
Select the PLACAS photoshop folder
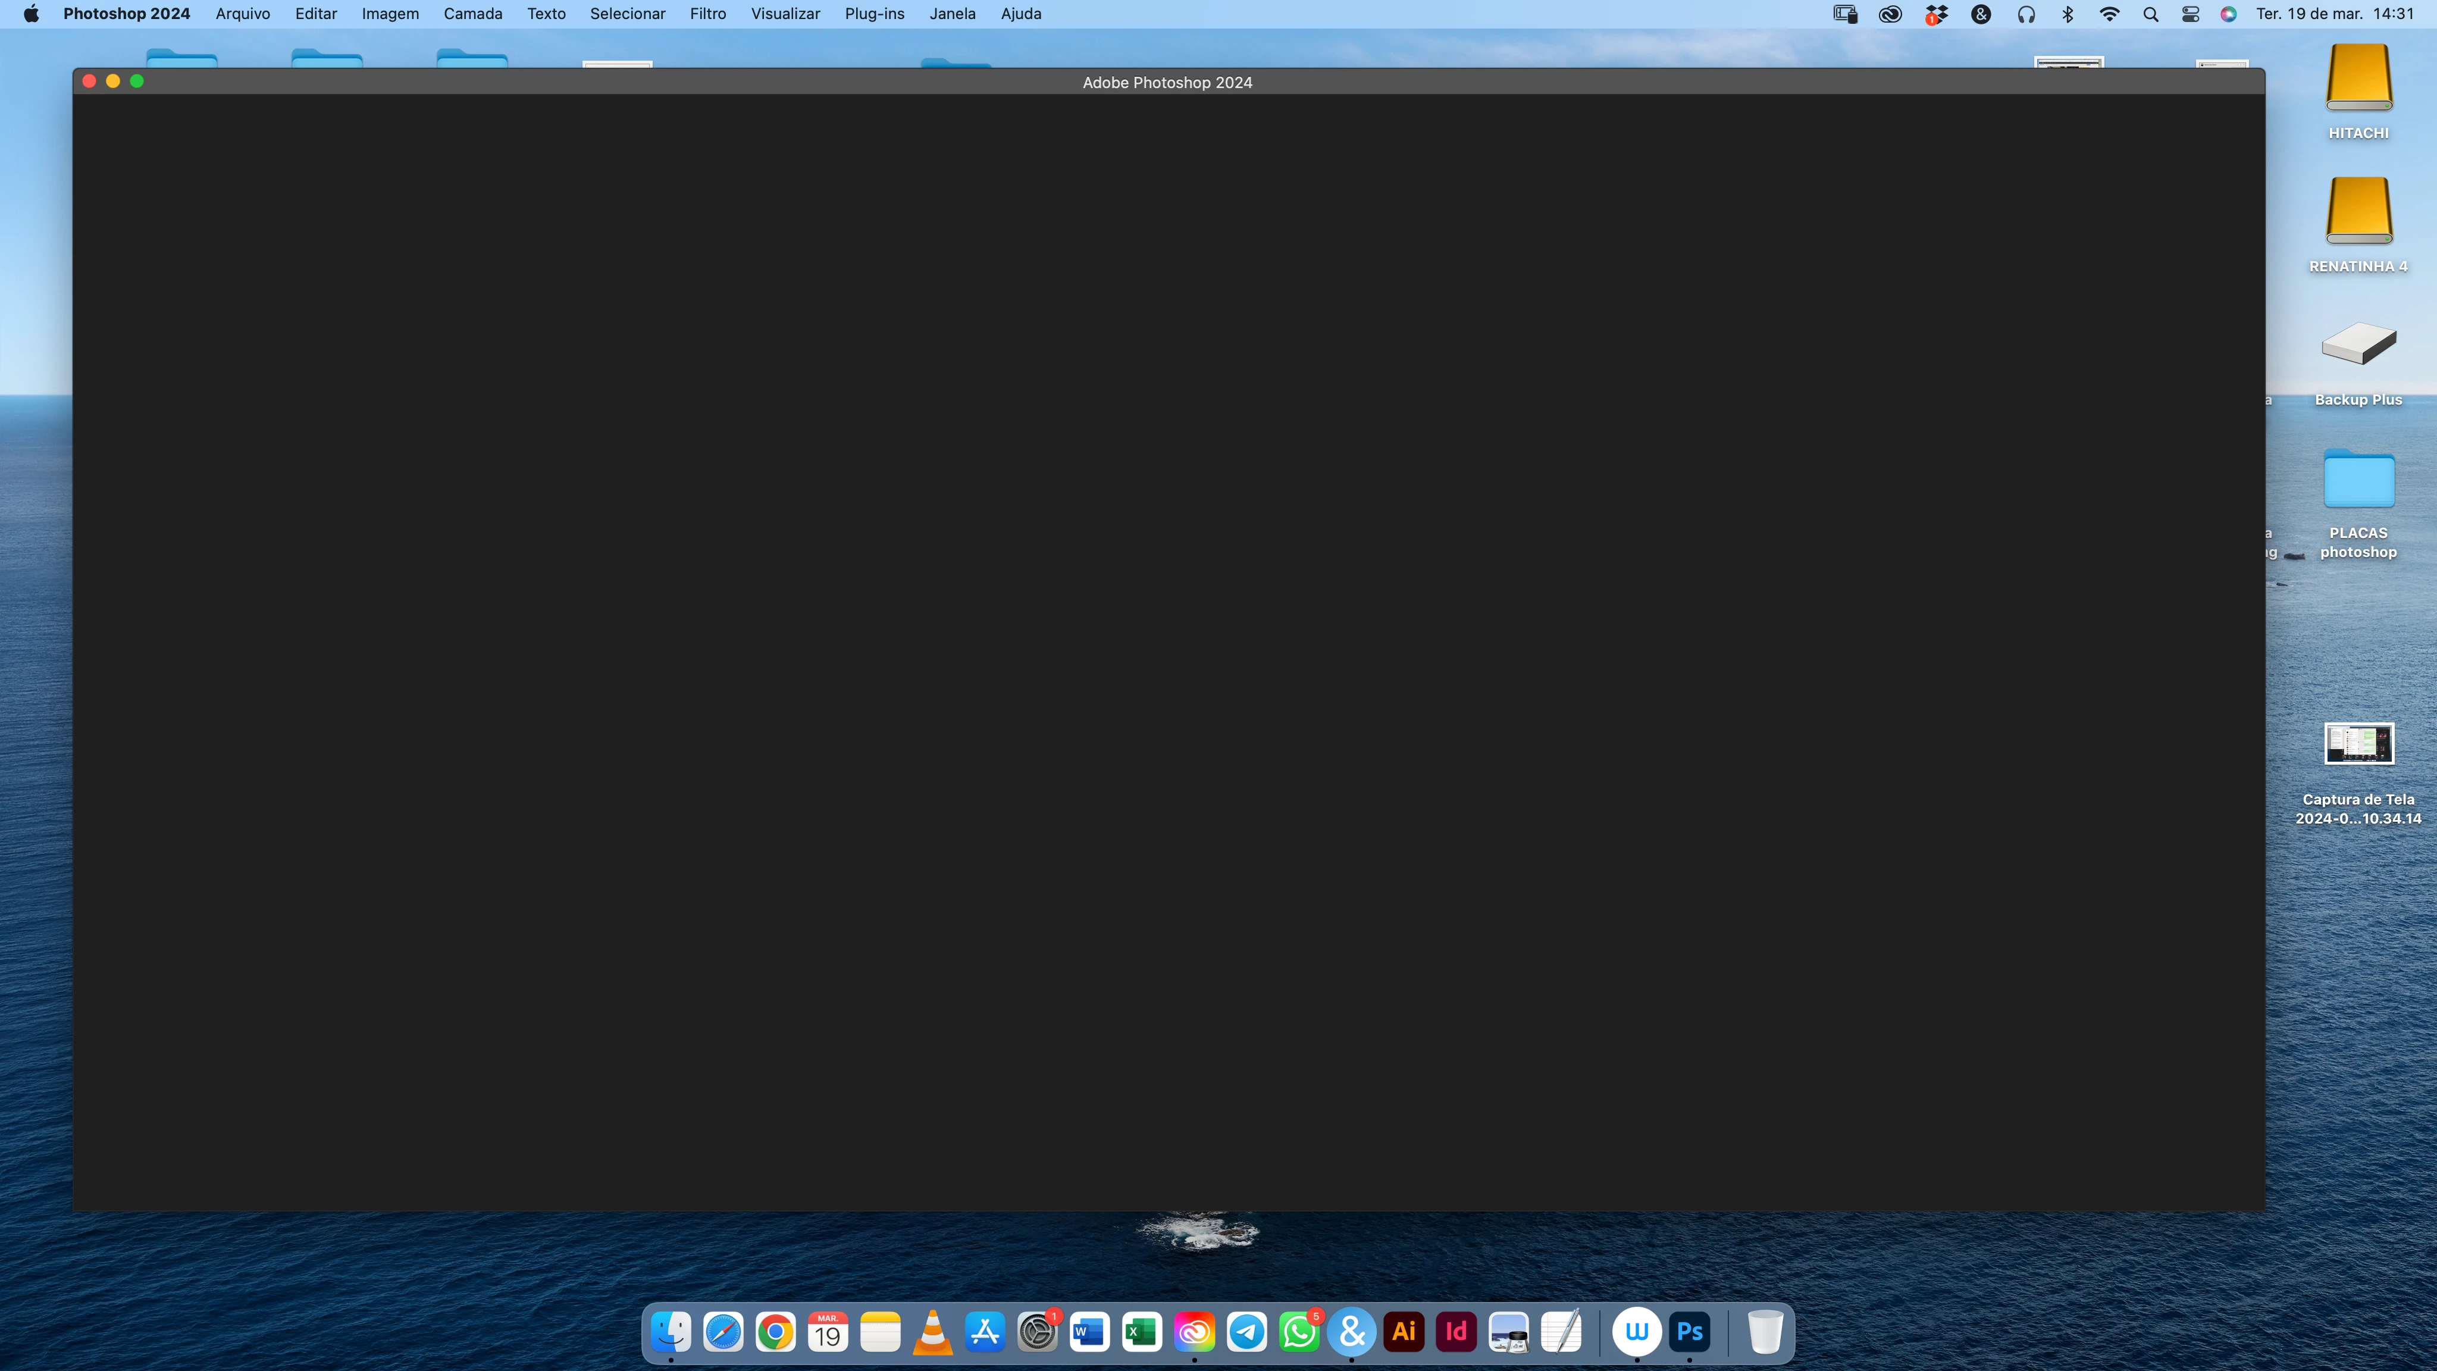coord(2358,480)
